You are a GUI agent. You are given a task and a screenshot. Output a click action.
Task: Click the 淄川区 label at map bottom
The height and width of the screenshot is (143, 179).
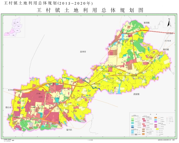tap(69, 130)
